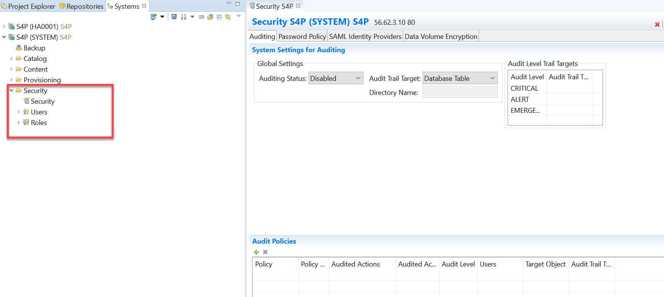This screenshot has width=664, height=297.
Task: Click the Directory Name input field
Action: pyautogui.click(x=460, y=92)
